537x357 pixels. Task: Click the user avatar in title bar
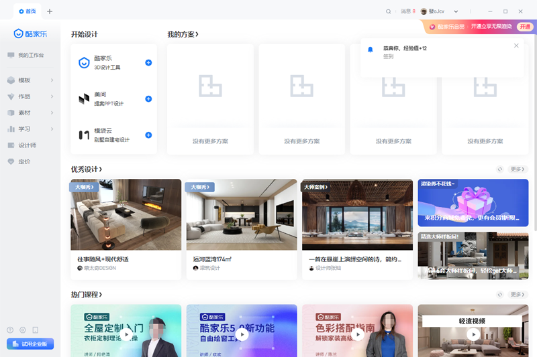[424, 11]
